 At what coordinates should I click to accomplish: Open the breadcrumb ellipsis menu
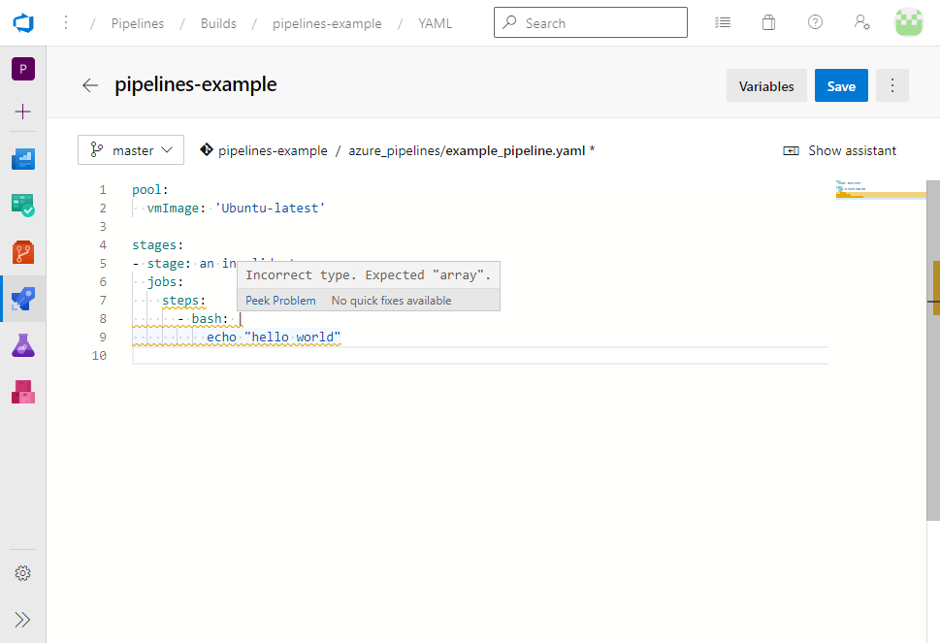66,22
